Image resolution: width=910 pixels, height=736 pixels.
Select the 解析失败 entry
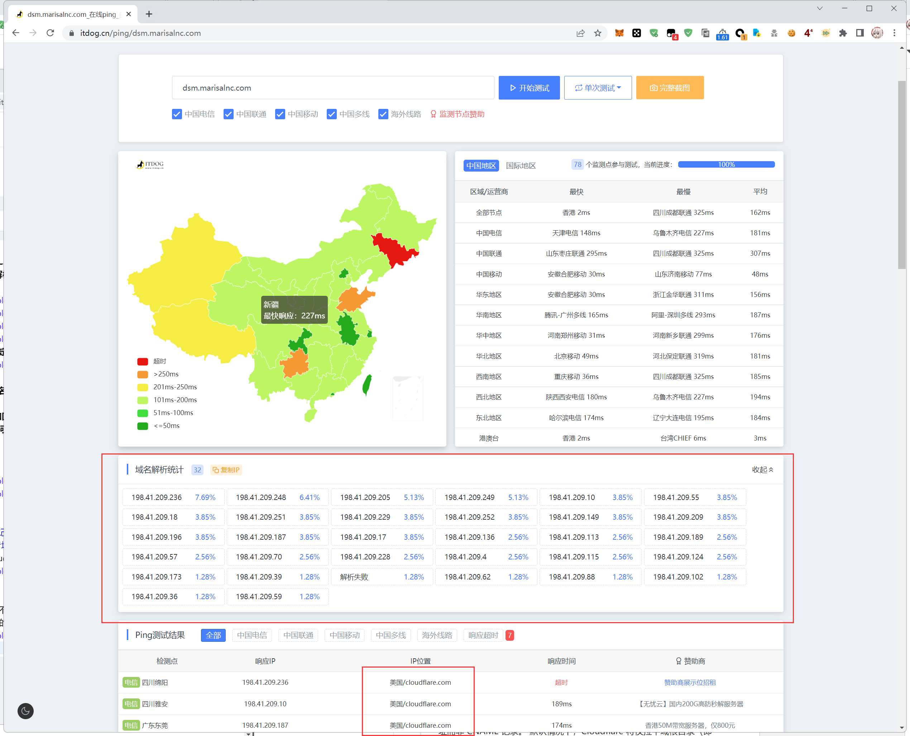tap(382, 577)
